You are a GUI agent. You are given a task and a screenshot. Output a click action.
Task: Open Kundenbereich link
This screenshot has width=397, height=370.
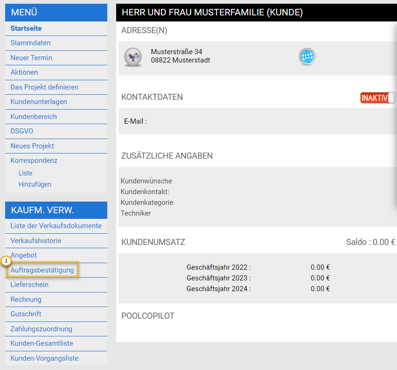34,117
